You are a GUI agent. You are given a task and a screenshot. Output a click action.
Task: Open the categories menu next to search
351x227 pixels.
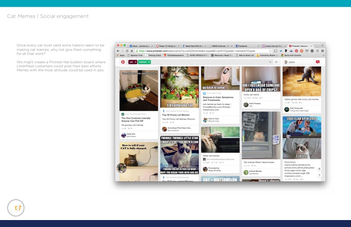[x=277, y=62]
